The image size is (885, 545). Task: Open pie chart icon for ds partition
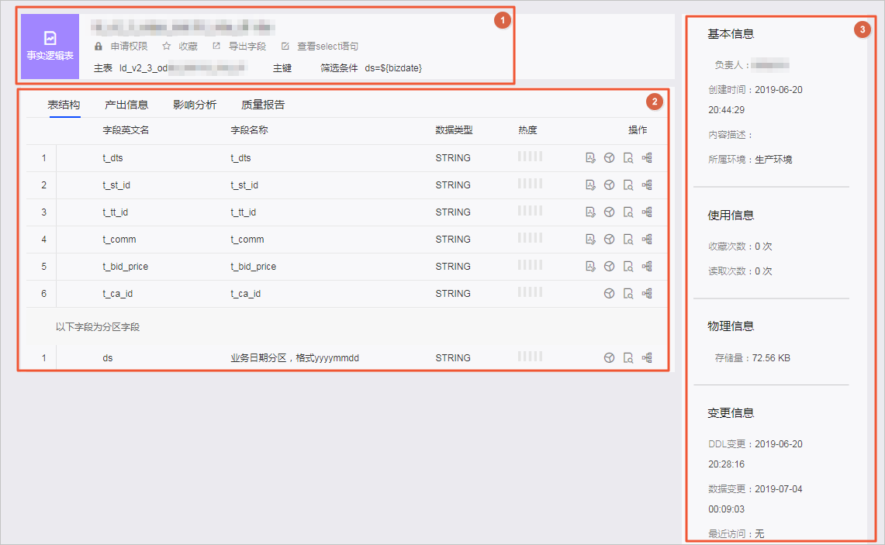click(609, 357)
